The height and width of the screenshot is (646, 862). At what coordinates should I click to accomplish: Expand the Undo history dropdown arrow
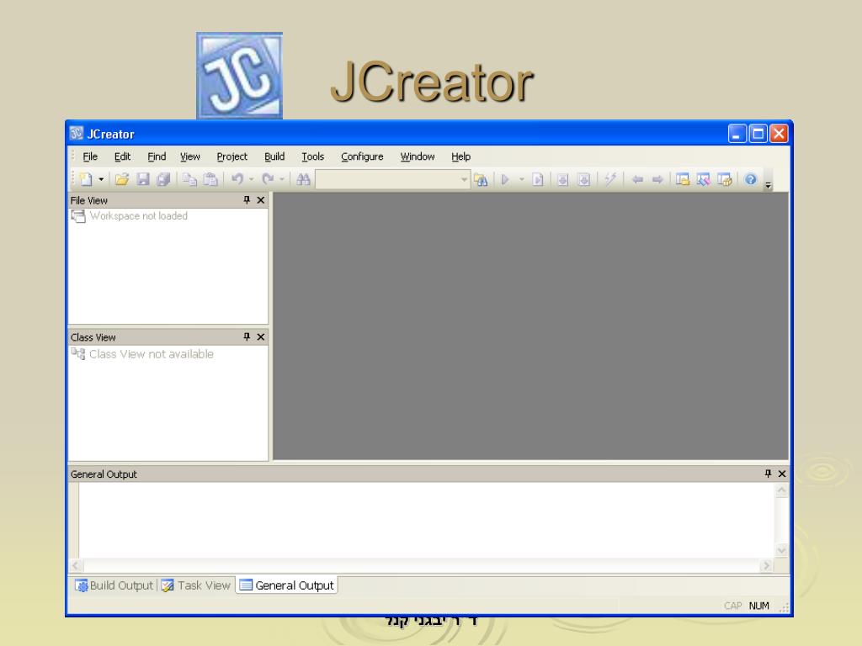pos(251,179)
